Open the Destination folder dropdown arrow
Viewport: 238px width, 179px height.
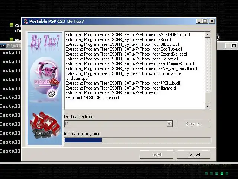(170, 124)
